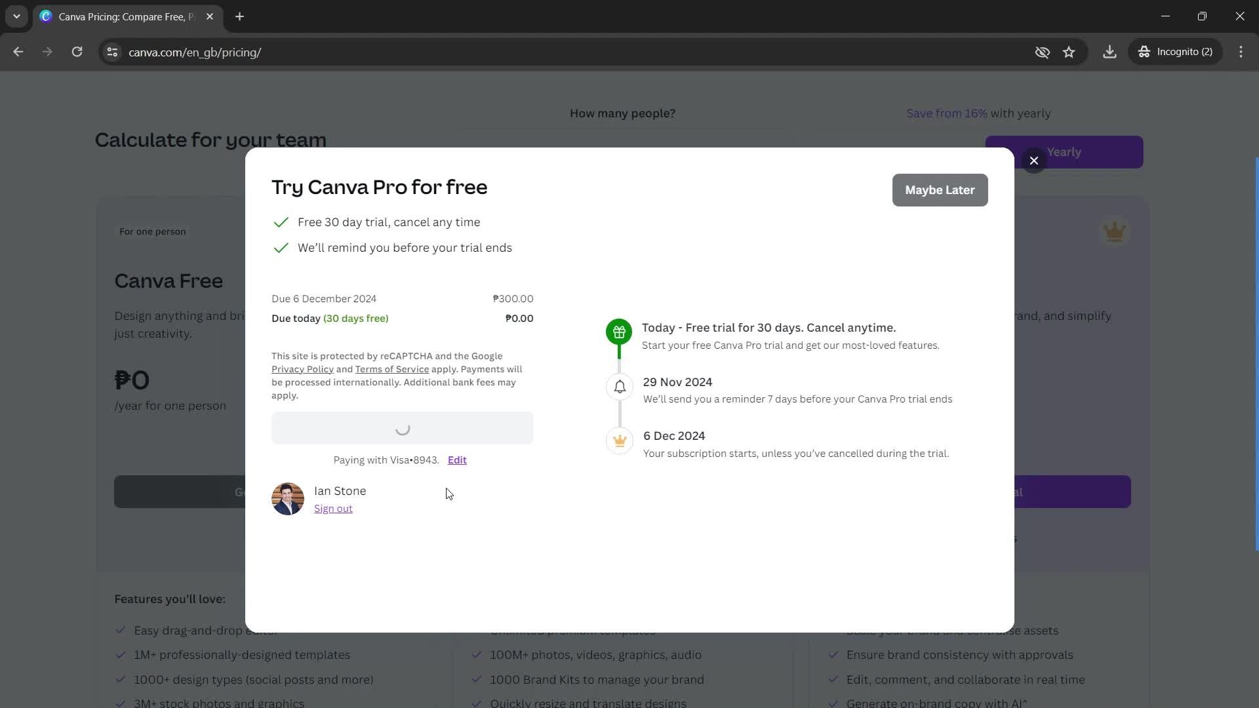
Task: Open the Terms of Service link
Action: coord(392,369)
